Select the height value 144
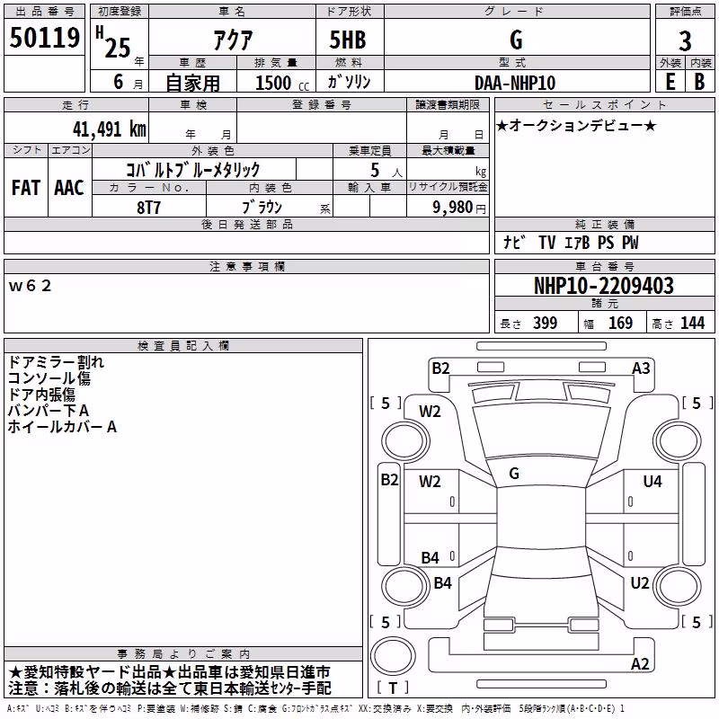This screenshot has width=719, height=719. (x=692, y=323)
